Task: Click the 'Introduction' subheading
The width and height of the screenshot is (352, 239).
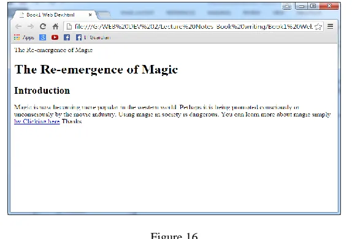Action: 42,91
